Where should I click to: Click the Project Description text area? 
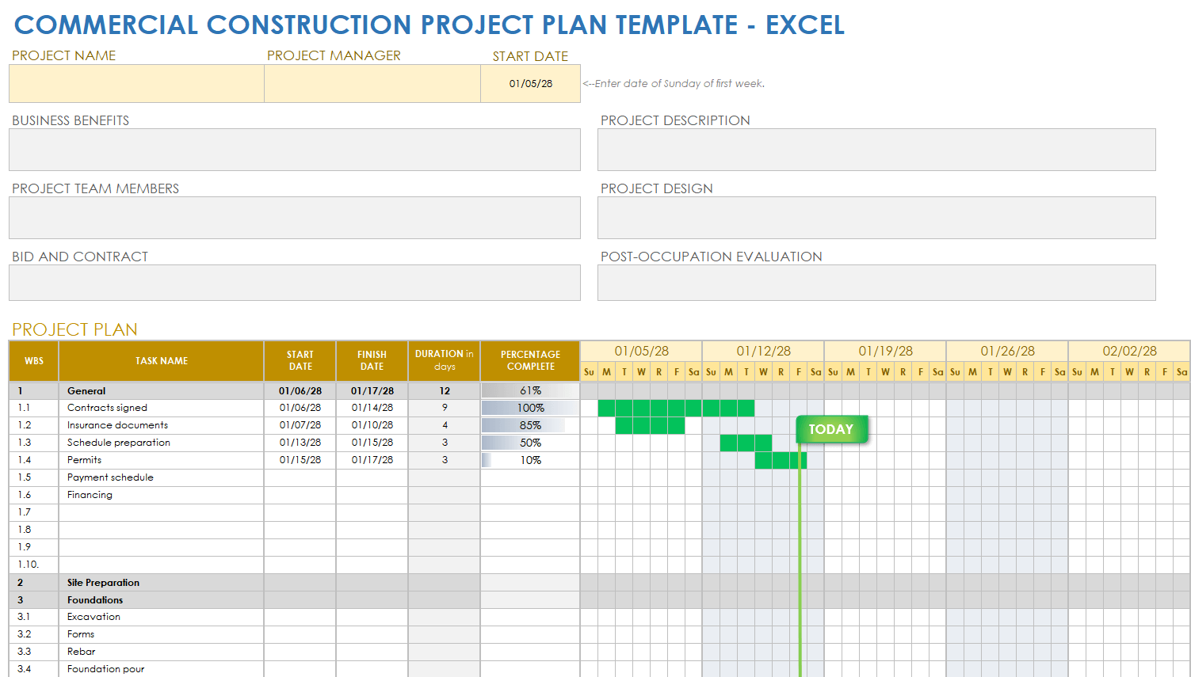click(876, 150)
